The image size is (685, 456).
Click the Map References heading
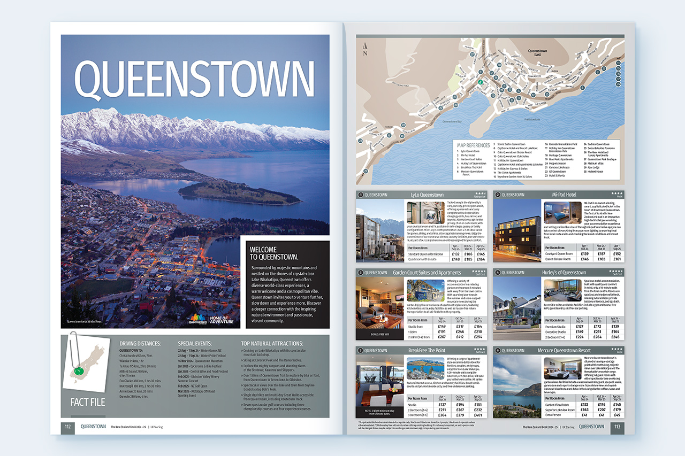[473, 145]
